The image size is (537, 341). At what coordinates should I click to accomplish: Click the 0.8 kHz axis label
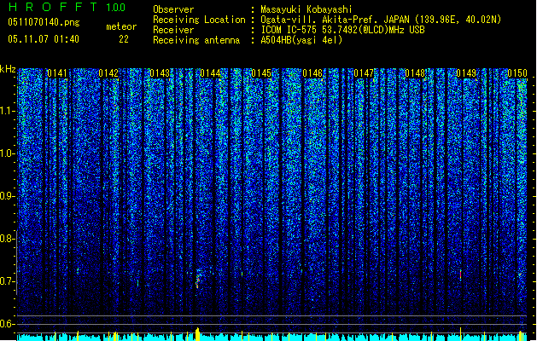[8, 239]
